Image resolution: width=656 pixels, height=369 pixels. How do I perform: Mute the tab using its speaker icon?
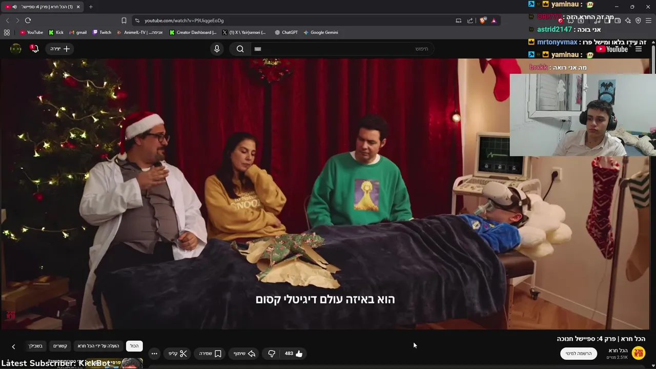click(x=14, y=7)
